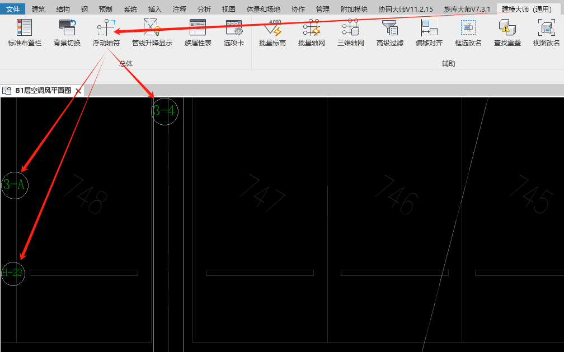Open the 族属性表 family properties table
This screenshot has width=564, height=352.
click(x=198, y=33)
